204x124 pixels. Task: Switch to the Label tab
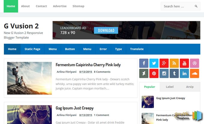pyautogui.click(x=170, y=87)
